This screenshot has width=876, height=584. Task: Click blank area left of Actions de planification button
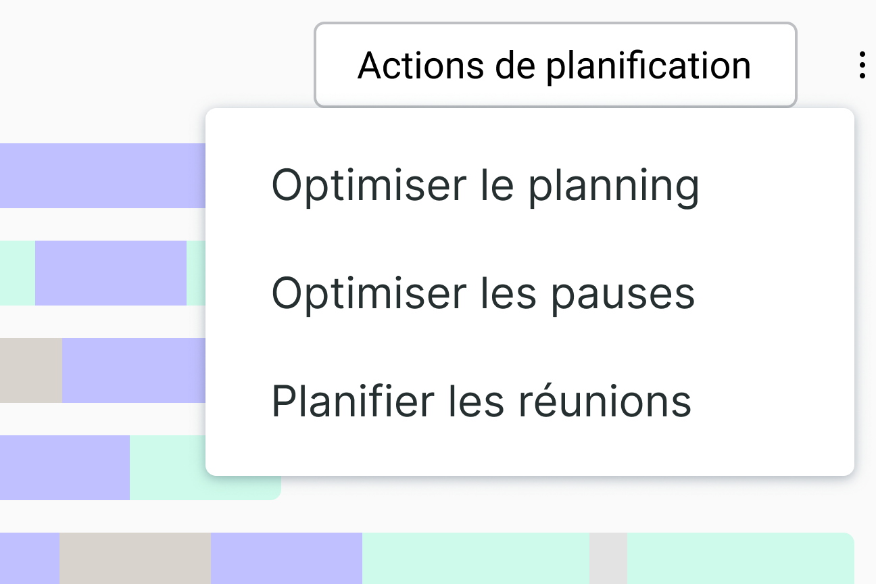pyautogui.click(x=155, y=66)
